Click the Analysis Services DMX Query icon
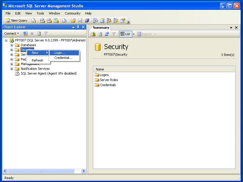 pos(49,20)
